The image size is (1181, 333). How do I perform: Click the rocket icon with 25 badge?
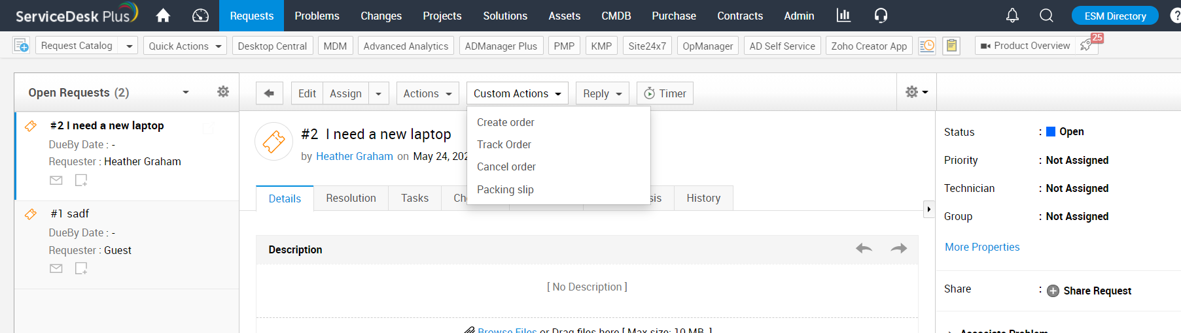(1087, 45)
